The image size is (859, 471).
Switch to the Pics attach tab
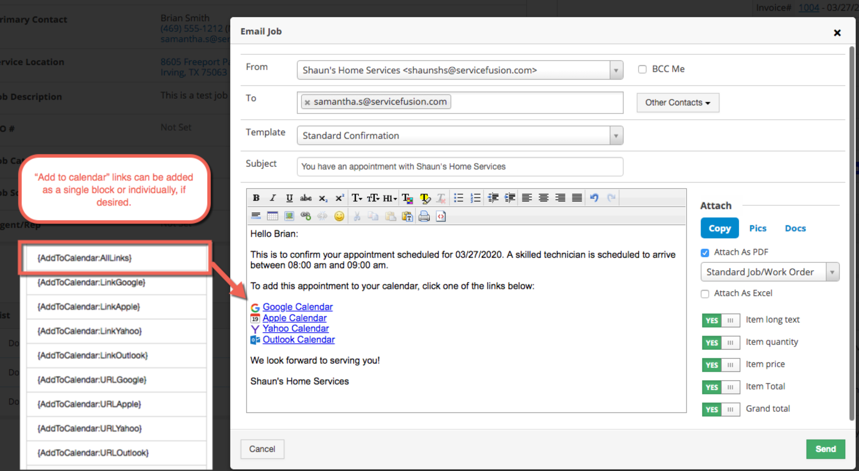click(757, 228)
